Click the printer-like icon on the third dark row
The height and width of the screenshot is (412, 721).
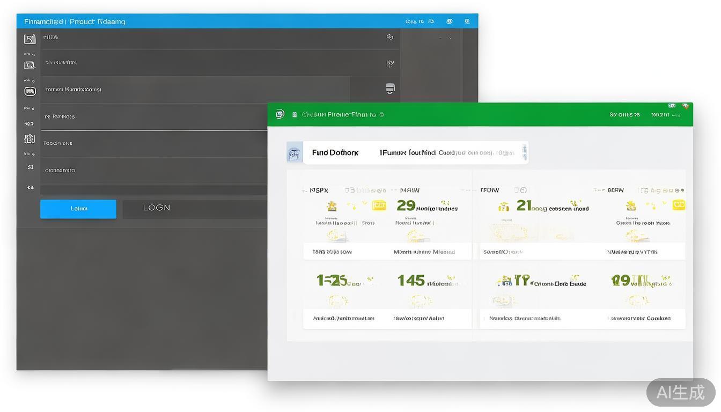click(390, 89)
